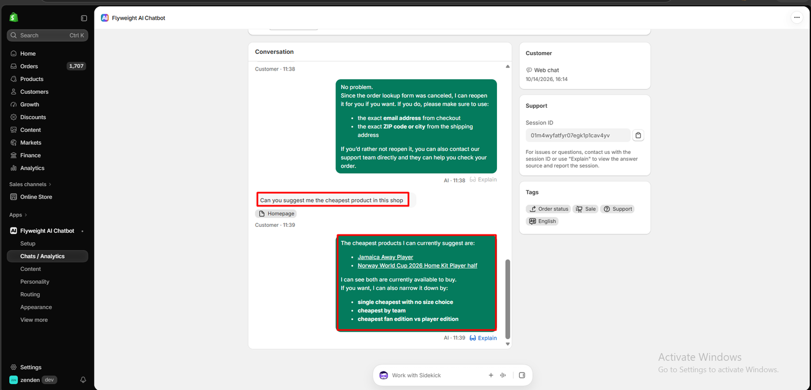Click the Session ID value field

click(578, 135)
